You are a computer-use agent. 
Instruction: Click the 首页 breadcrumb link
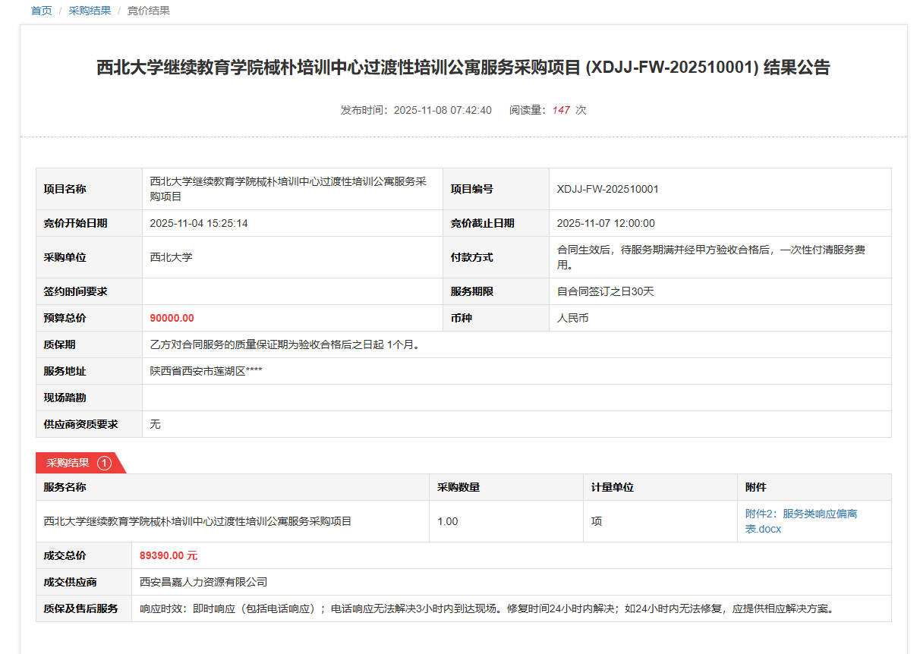point(41,11)
